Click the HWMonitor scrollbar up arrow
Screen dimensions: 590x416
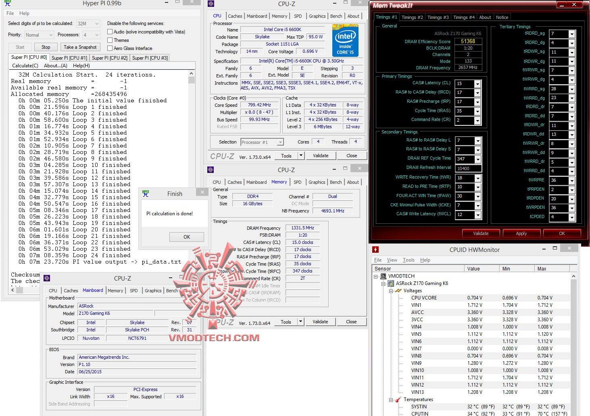click(573, 277)
